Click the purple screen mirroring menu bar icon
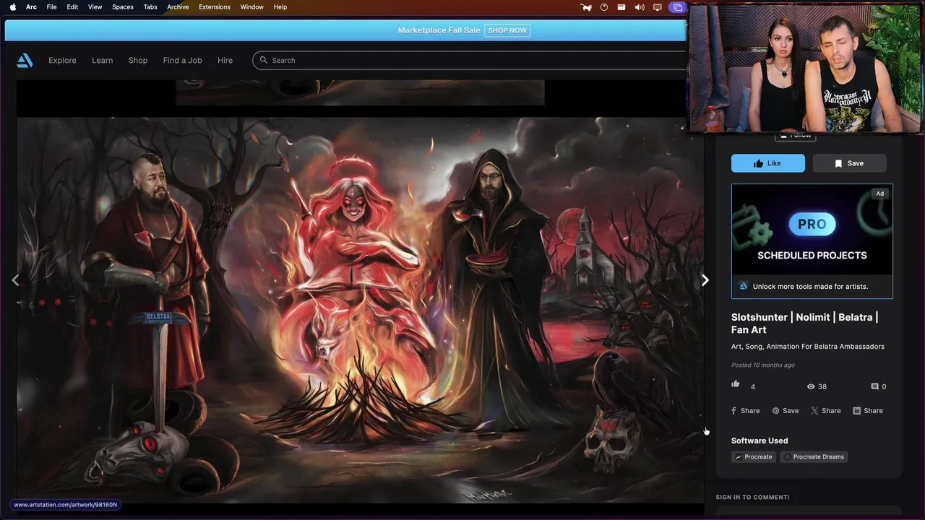Image resolution: width=925 pixels, height=520 pixels. pos(677,7)
